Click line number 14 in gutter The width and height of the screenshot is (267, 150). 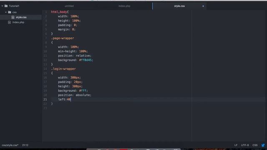tap(45, 69)
